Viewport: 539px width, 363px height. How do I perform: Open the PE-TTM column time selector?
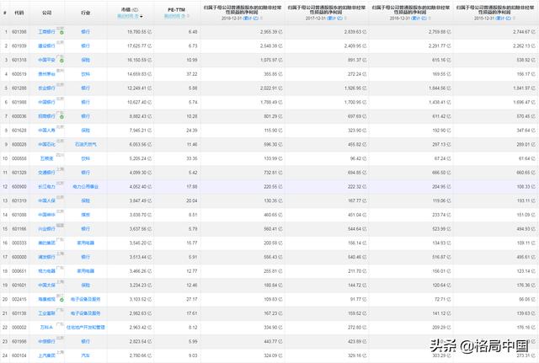(176, 16)
